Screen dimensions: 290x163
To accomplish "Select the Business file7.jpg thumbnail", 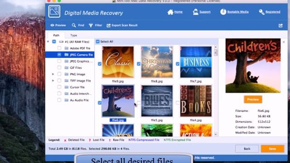I will pos(196,62).
